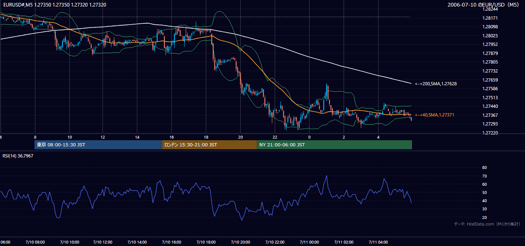This screenshot has height=246, width=525.
Task: Click the RSI(14) 36.7967 indicator label
Action: click(18, 156)
